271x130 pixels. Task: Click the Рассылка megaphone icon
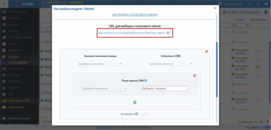(4, 75)
